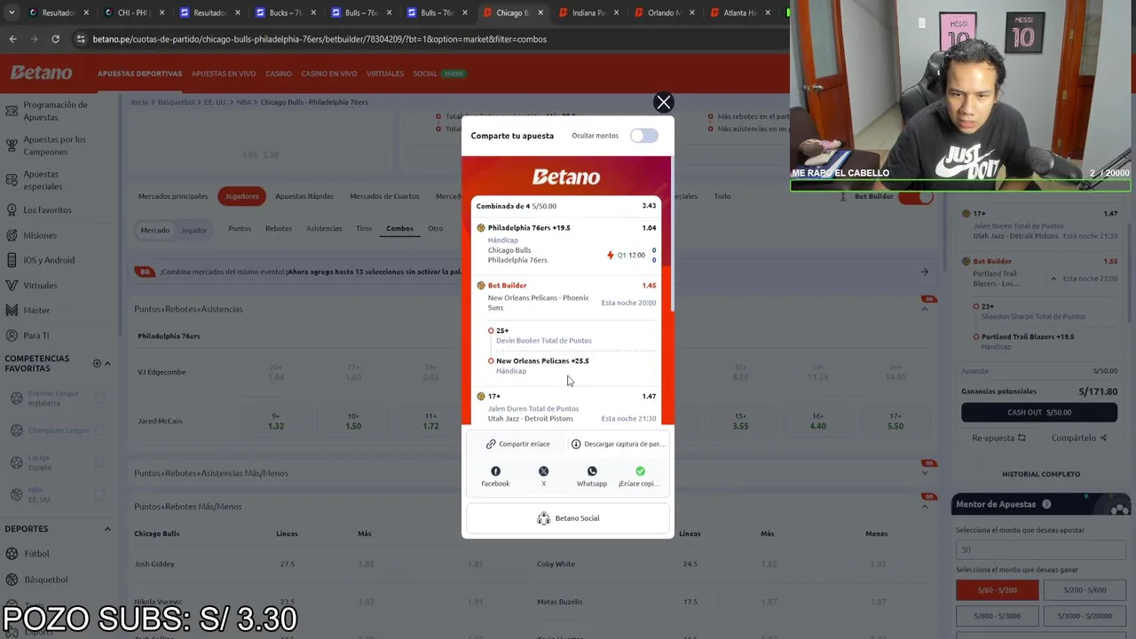Collapse the Competencias Favoritas section
The width and height of the screenshot is (1136, 639).
(x=107, y=363)
